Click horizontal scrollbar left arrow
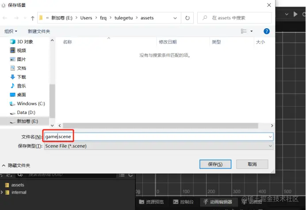 pos(60,126)
